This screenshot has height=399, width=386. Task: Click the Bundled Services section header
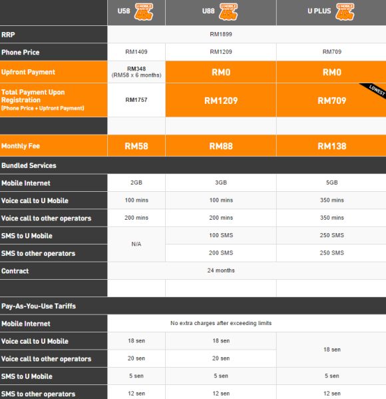click(29, 165)
